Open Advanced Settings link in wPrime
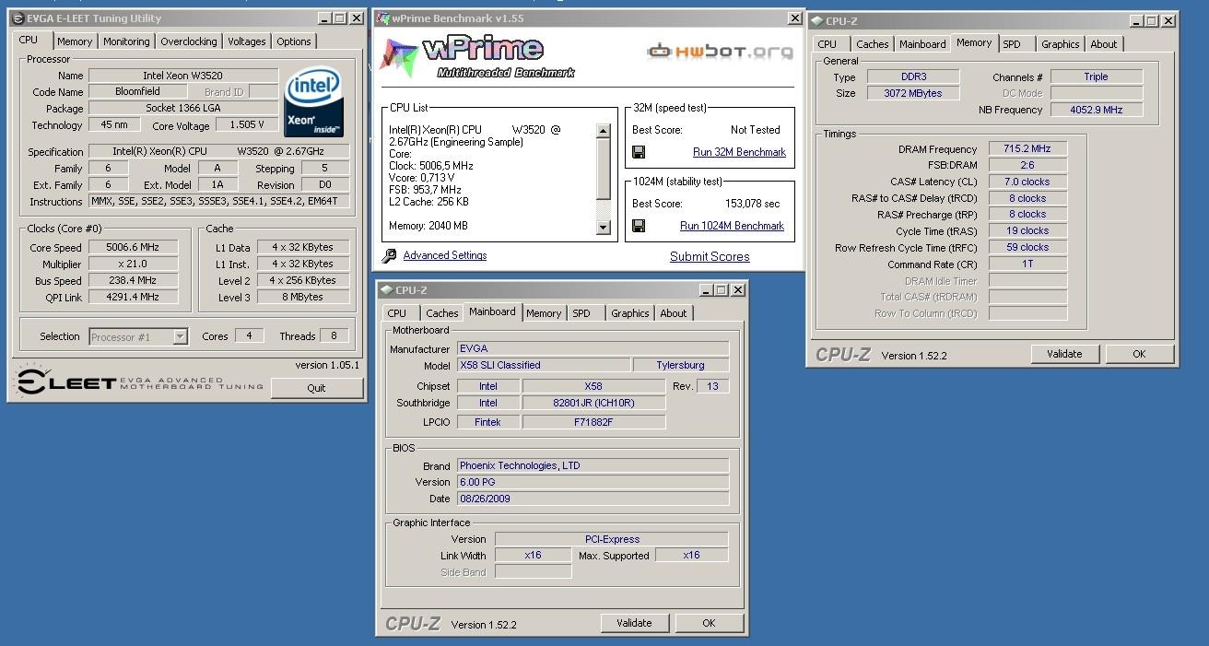 pos(445,255)
